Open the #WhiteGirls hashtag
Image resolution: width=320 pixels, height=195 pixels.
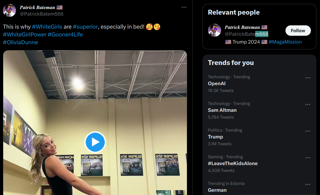[x=47, y=27]
